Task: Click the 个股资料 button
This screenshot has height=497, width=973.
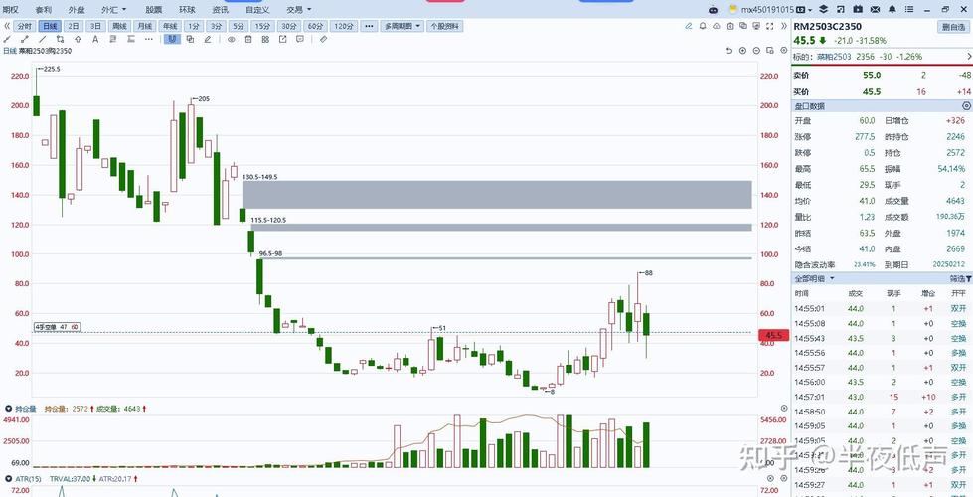Action: pyautogui.click(x=444, y=26)
